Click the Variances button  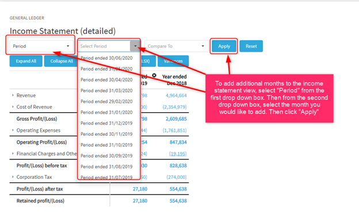pyautogui.click(x=173, y=61)
